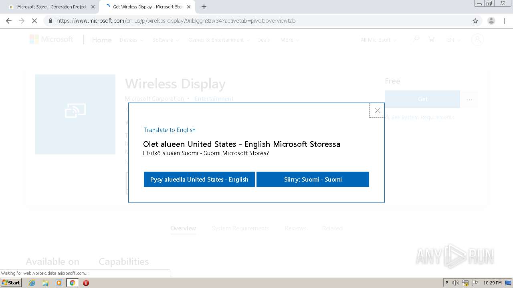Open the Deals link
The image size is (513, 288).
263,40
